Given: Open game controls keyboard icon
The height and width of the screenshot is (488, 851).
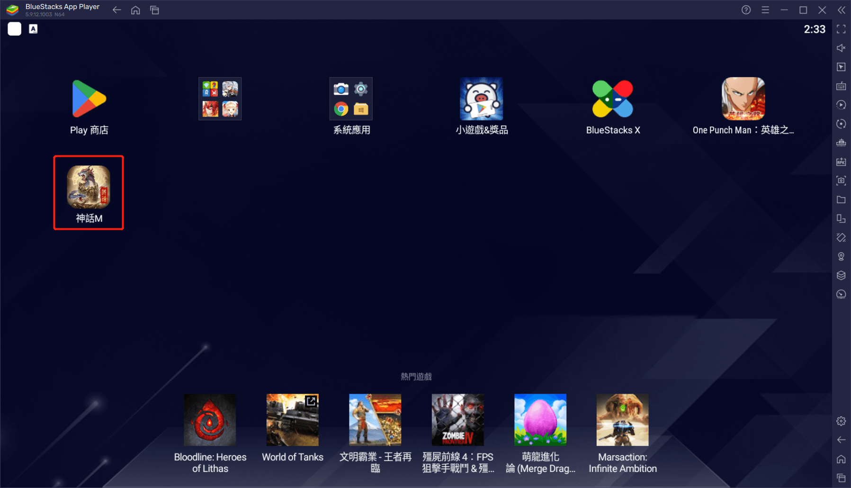Looking at the screenshot, I should click(841, 86).
